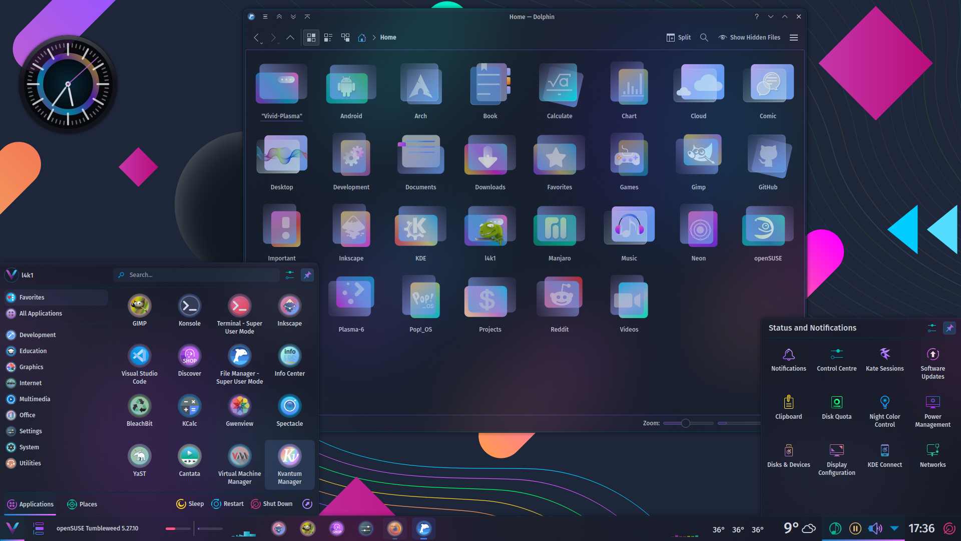Pin the Status and Notifications popup

click(x=949, y=328)
